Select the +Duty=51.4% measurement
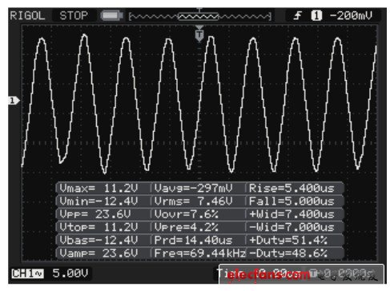390x291 pixels. tap(288, 240)
